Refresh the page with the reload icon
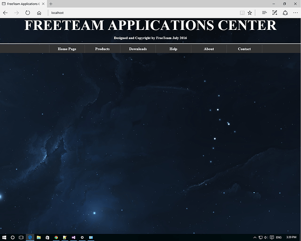301x241 pixels. (27, 13)
